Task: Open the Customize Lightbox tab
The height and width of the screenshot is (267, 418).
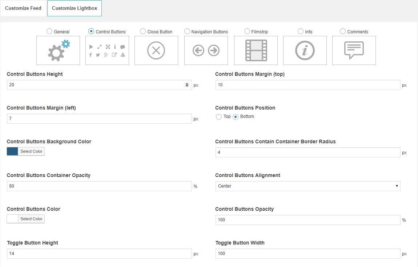Action: [75, 8]
